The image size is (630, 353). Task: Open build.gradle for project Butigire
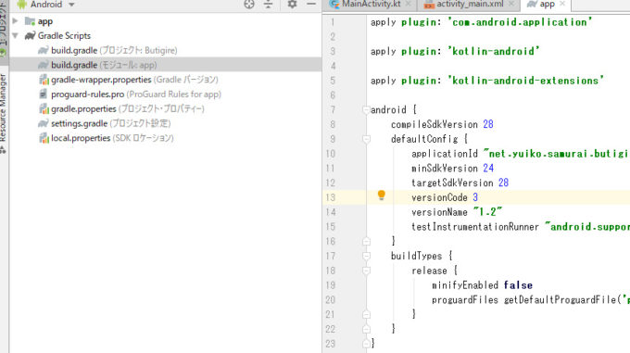point(114,50)
